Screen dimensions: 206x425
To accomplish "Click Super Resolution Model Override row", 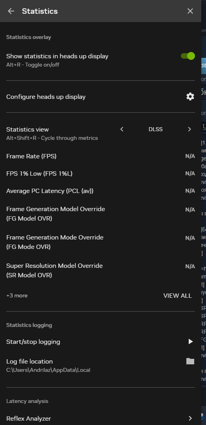I will coord(100,270).
